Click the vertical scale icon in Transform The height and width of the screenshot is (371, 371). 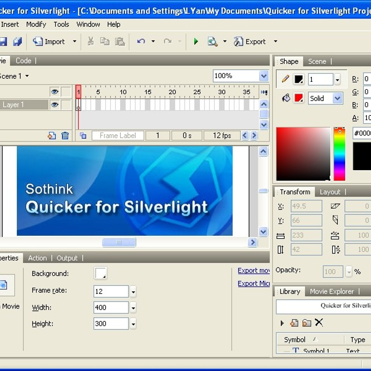tap(336, 249)
